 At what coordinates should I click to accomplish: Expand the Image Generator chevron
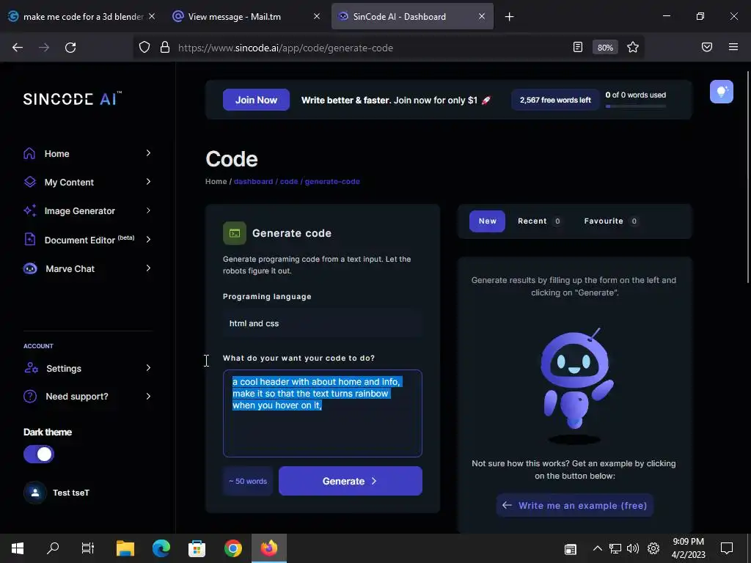pos(148,210)
